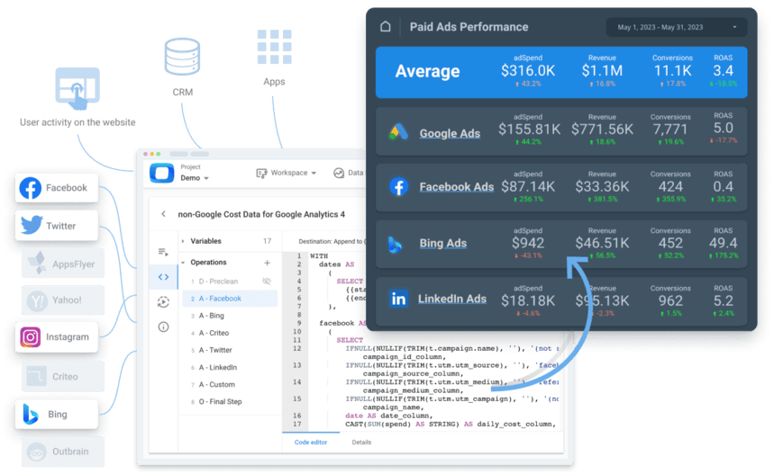Screen dimensions: 774x474
Task: Open the Workspace menu
Action: pyautogui.click(x=287, y=173)
